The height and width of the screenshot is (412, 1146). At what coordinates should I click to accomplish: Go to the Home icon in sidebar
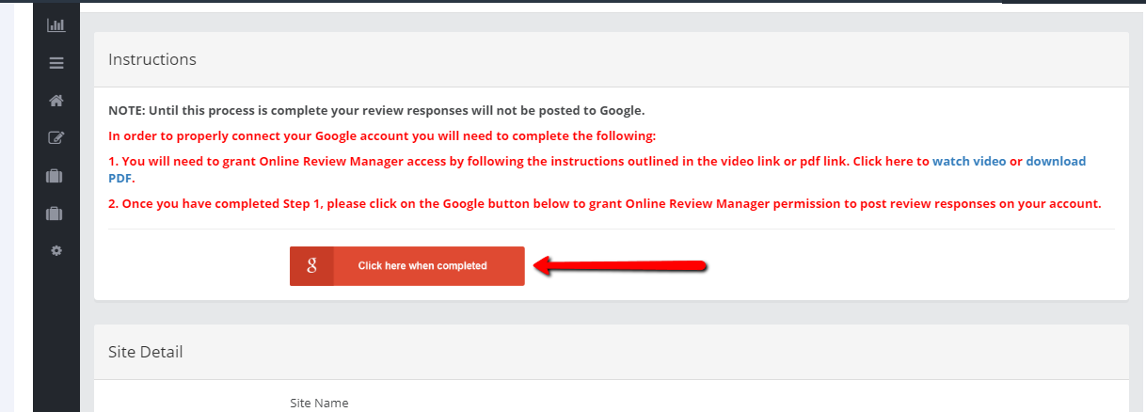[x=56, y=101]
